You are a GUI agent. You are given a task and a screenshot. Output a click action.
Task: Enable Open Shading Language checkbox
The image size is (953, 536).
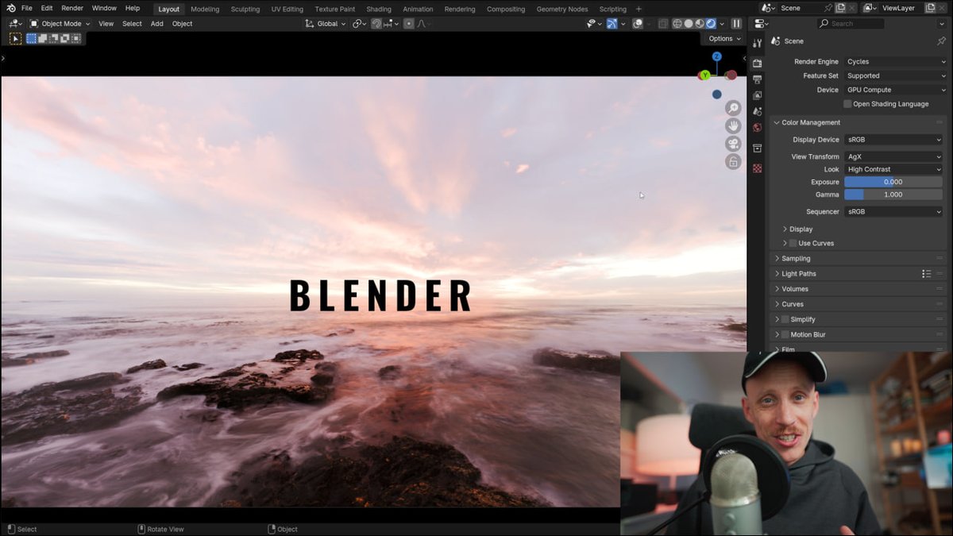[x=847, y=104]
